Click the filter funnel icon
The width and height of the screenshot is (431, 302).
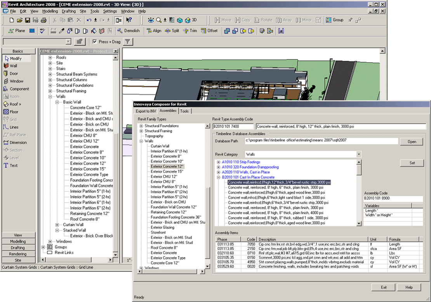[127, 42]
